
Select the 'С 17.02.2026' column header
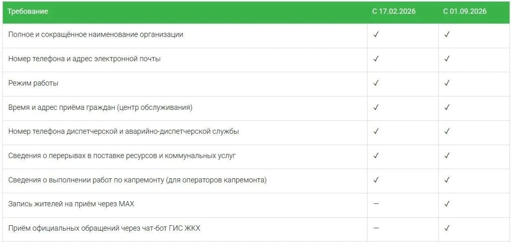pos(393,11)
